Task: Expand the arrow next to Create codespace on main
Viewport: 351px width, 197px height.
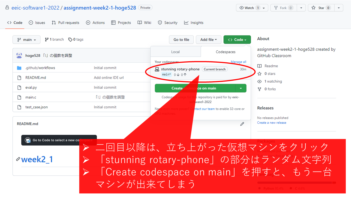Action: coord(241,88)
